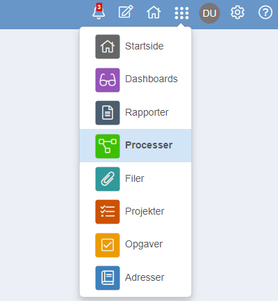Screen dimensions: 278x301
Task: Open the notifications bell icon
Action: coord(98,12)
